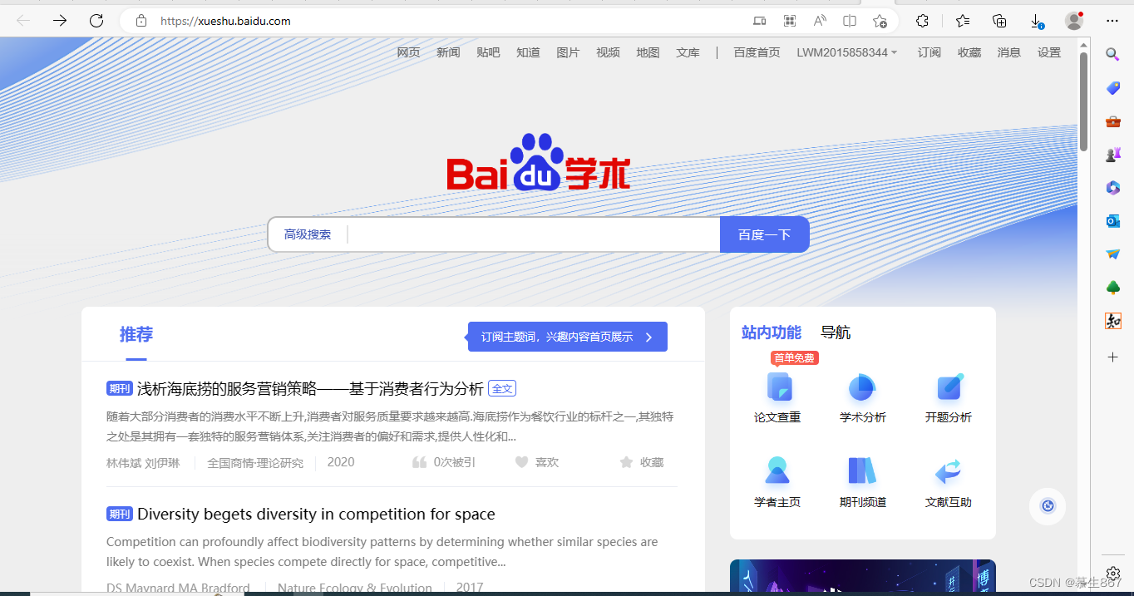Open the browser settings and more menu

pyautogui.click(x=1112, y=21)
